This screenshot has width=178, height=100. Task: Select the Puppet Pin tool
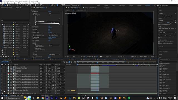click(44, 5)
